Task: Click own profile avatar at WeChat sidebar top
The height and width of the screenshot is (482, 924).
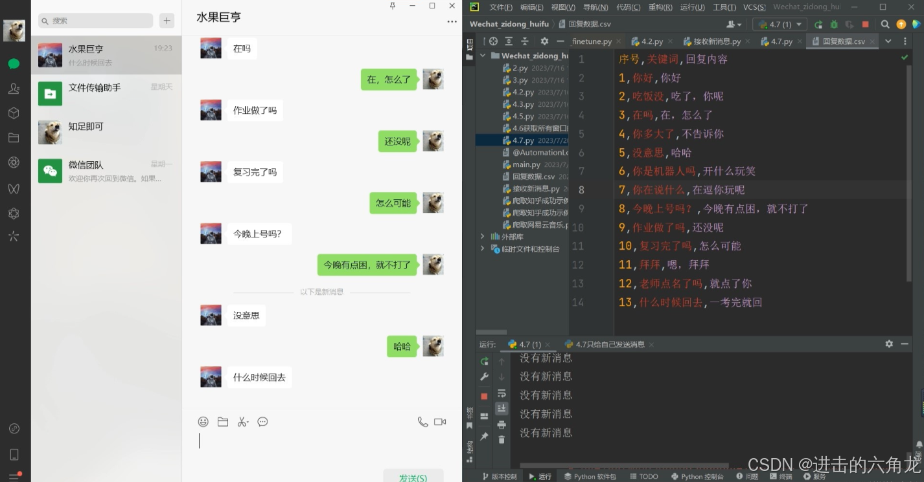Action: [x=14, y=30]
